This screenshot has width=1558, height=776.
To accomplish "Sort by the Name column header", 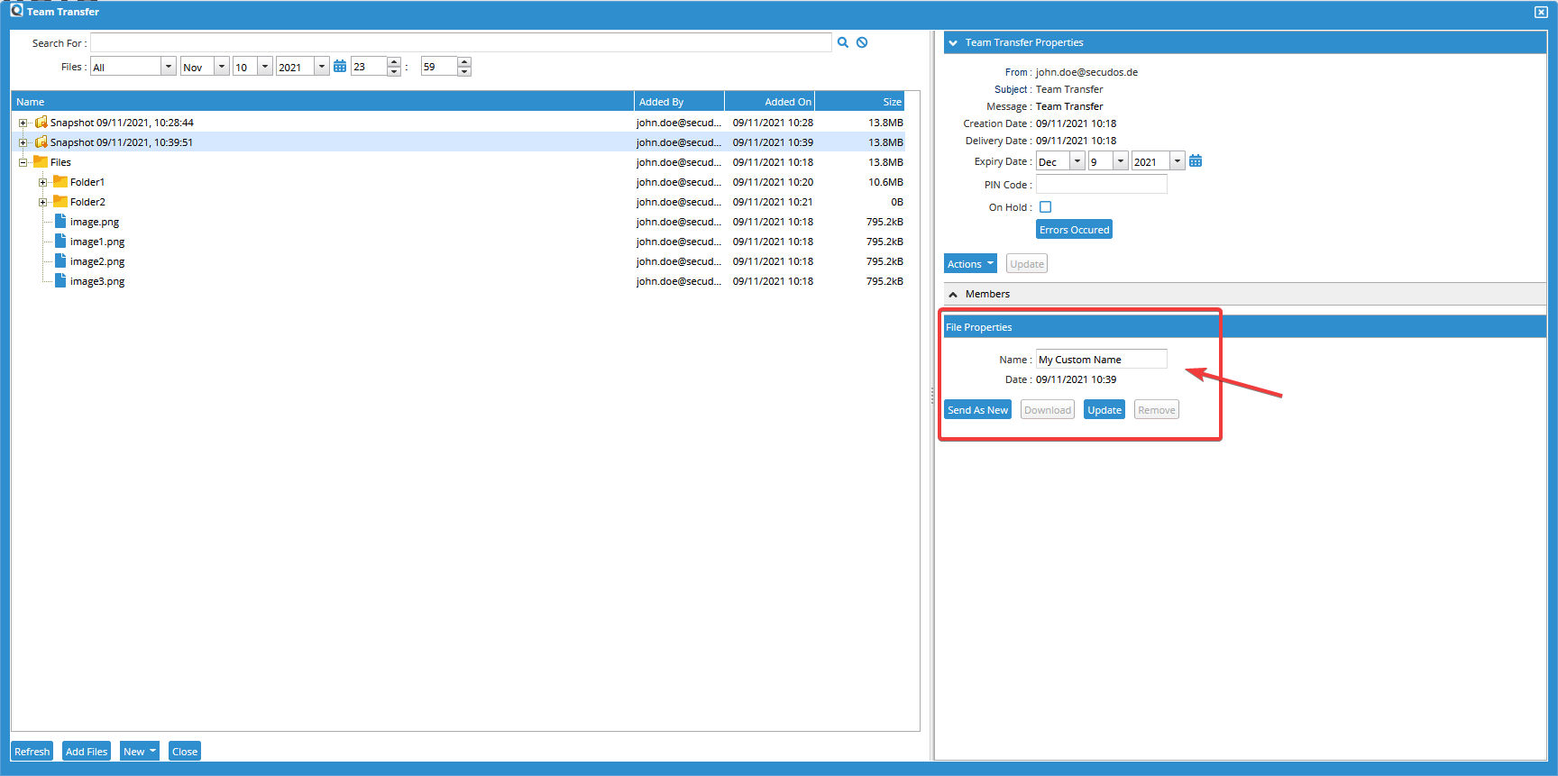I will click(323, 102).
